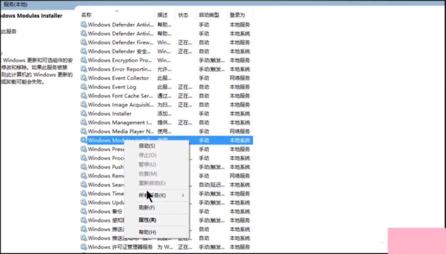Image resolution: width=446 pixels, height=254 pixels.
Task: Click gear icon of Windows Error Reporting row
Action: point(84,69)
